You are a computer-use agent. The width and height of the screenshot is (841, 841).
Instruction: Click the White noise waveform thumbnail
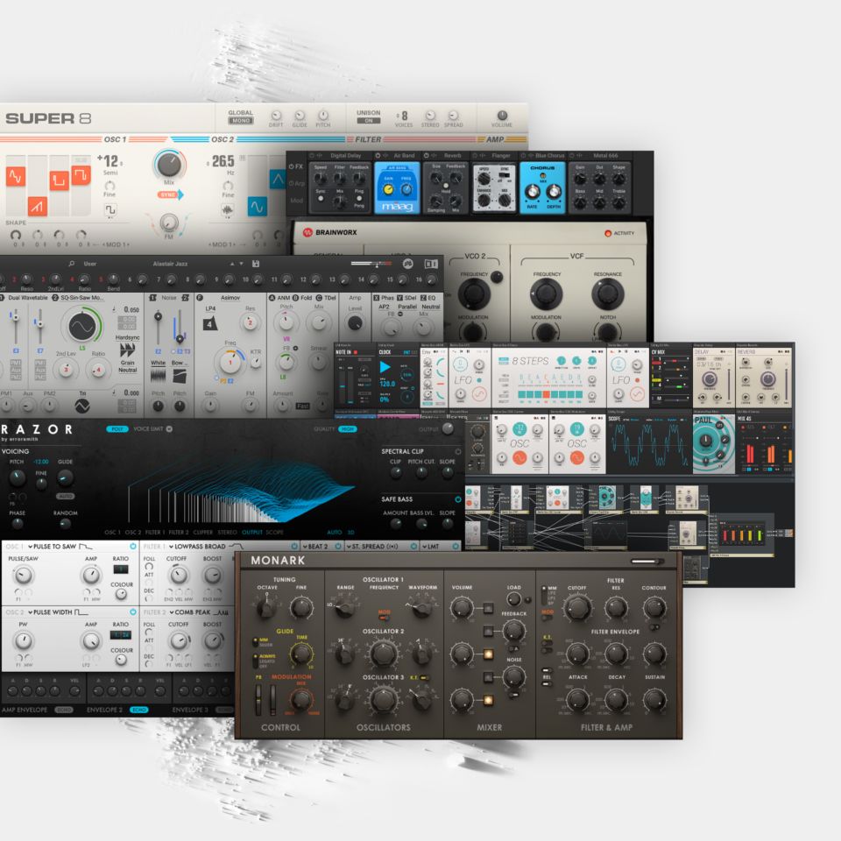click(158, 375)
